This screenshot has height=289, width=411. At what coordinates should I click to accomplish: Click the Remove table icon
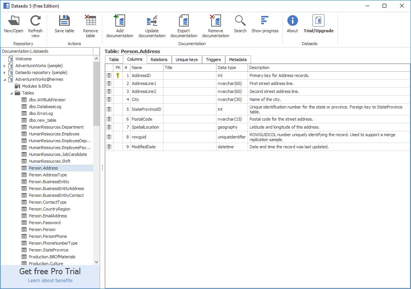90,21
